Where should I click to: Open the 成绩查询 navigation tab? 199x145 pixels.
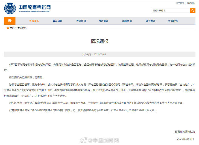(127, 21)
